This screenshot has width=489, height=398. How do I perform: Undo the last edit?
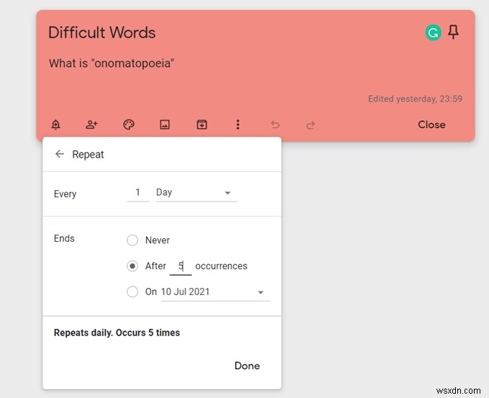275,125
